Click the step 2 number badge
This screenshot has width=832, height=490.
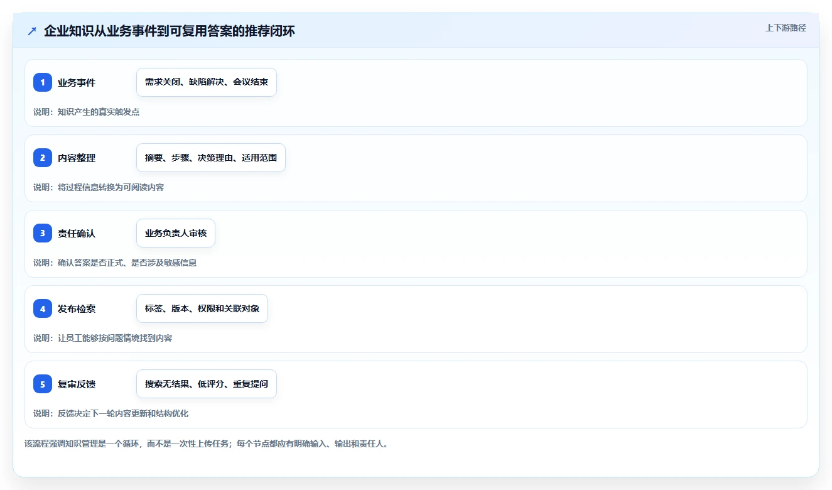click(x=43, y=158)
